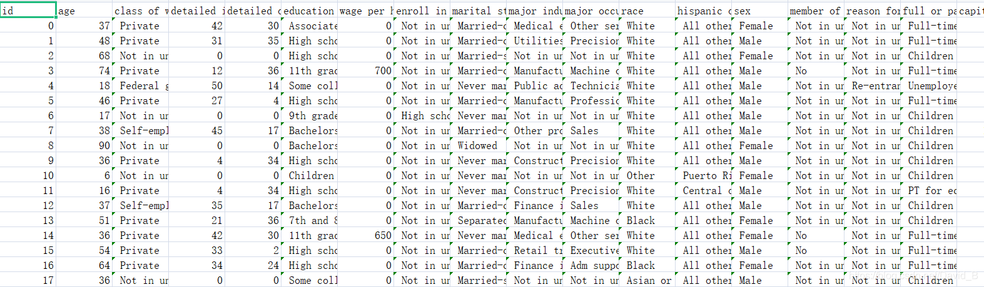This screenshot has height=287, width=984.
Task: Click 'No' member cell in row 3
Action: [816, 71]
